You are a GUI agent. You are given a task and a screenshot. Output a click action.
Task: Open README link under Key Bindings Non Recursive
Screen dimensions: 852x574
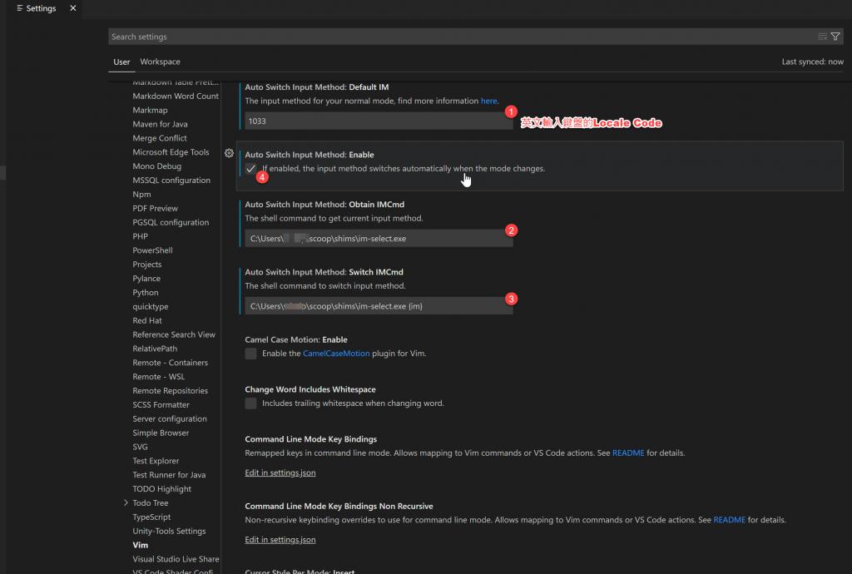click(729, 520)
